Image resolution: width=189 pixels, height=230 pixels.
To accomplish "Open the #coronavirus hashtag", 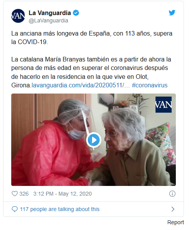I will (149, 85).
